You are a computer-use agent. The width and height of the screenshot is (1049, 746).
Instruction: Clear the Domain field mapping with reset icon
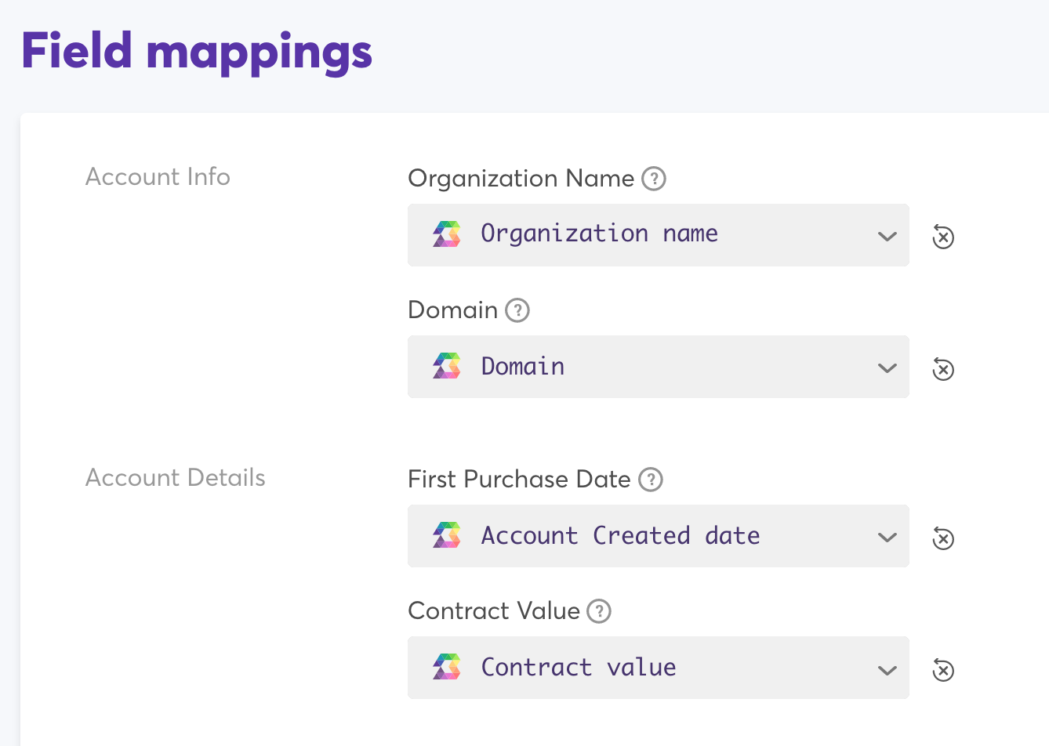pos(942,368)
